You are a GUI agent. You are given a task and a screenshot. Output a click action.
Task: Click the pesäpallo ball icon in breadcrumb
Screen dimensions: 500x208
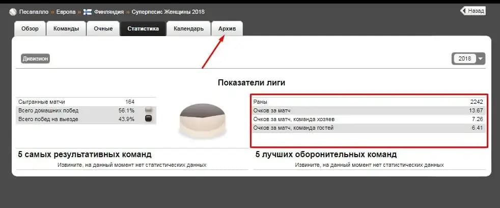coord(13,12)
